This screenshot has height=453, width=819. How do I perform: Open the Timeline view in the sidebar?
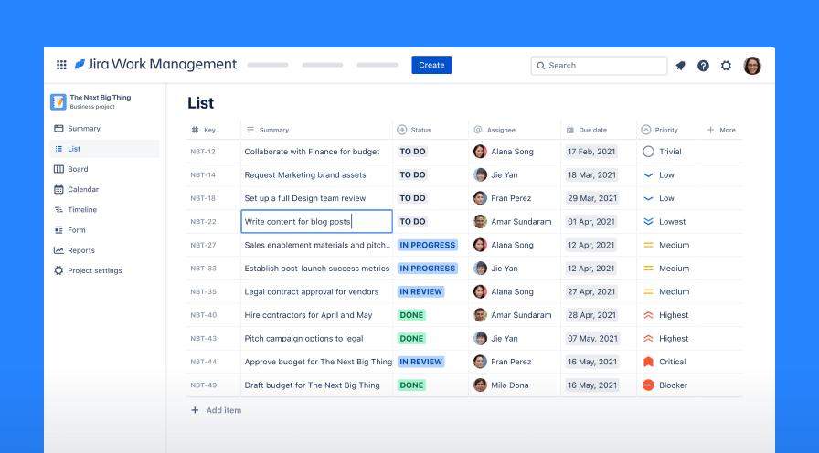tap(82, 210)
